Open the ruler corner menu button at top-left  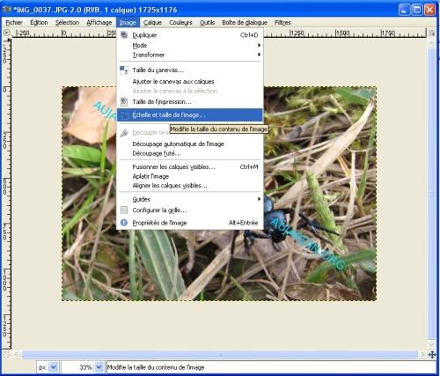pyautogui.click(x=6, y=33)
